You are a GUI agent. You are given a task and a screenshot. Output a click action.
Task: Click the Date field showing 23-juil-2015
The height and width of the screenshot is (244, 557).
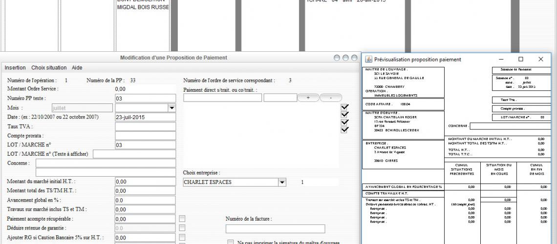coord(145,117)
